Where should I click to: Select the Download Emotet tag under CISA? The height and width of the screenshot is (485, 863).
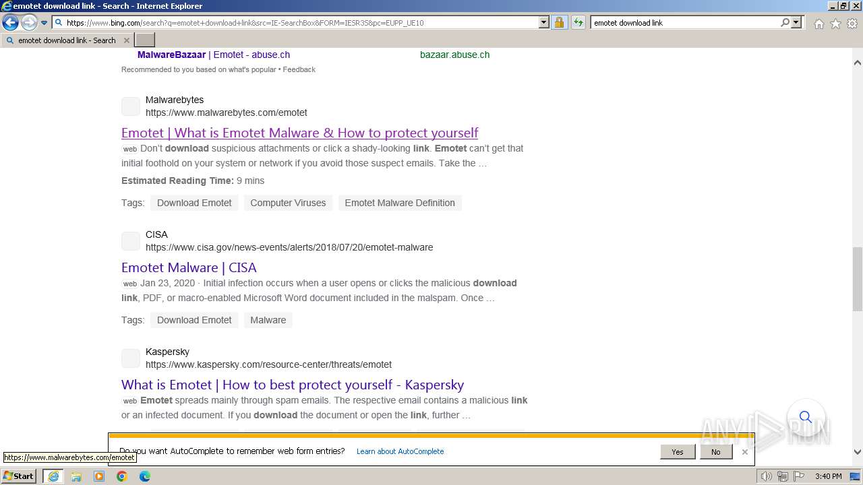point(194,320)
